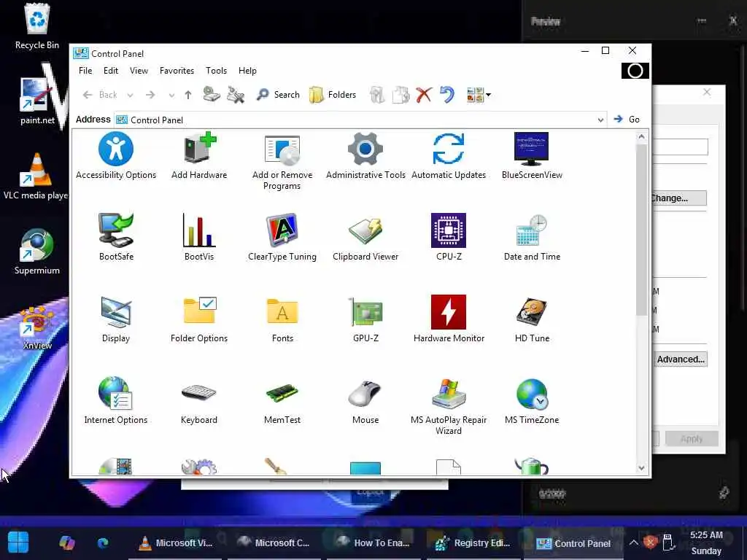The image size is (747, 560).
Task: Open the BootVis icon
Action: point(199,237)
